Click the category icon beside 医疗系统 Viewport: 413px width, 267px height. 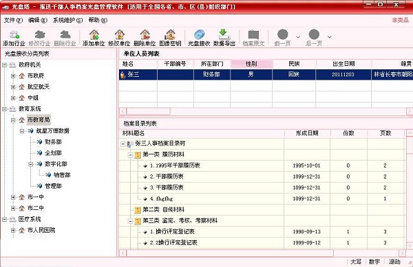coord(12,219)
